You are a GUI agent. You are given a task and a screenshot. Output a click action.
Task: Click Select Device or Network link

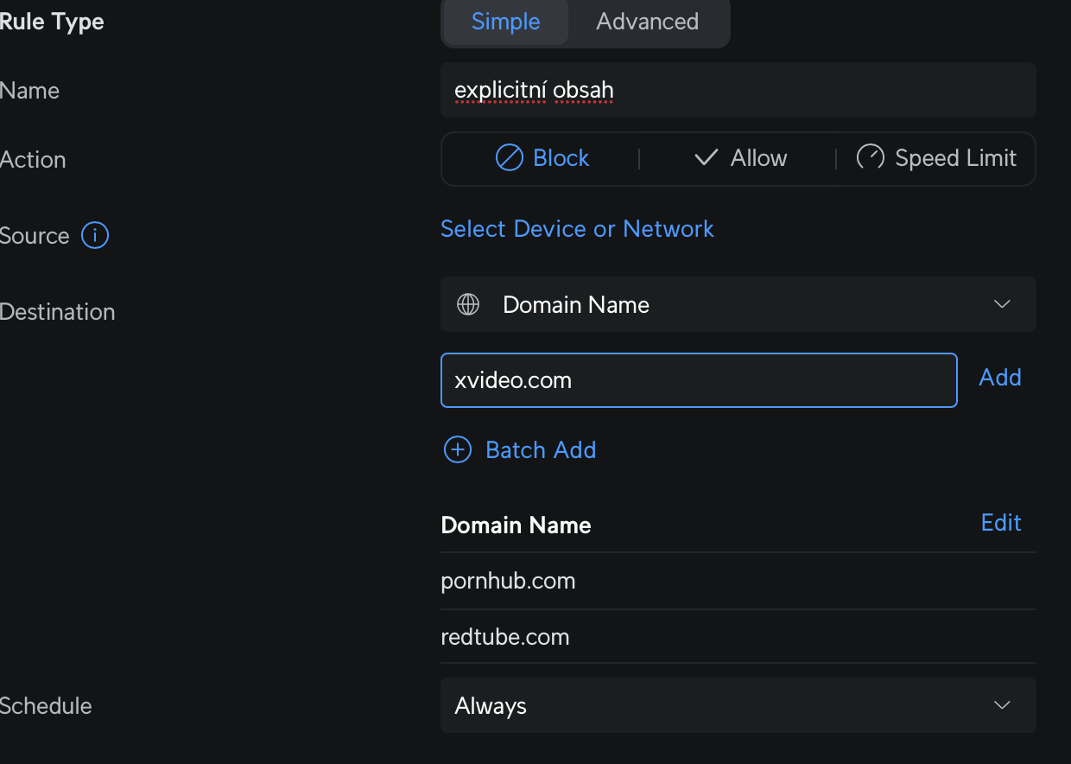pyautogui.click(x=577, y=228)
